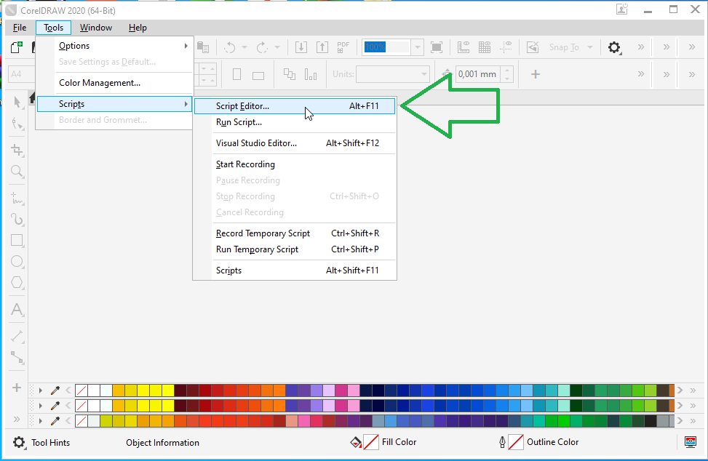Select portrait page orientation
The image size is (708, 461).
coord(236,74)
